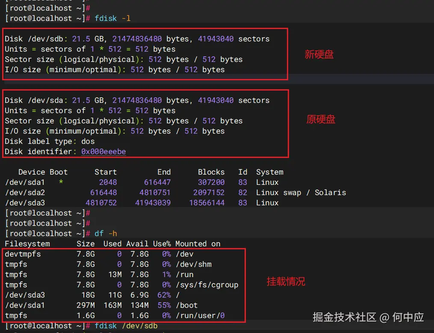The width and height of the screenshot is (434, 333).
Task: Click the boot asterisk flag of sda1
Action: coord(61,182)
